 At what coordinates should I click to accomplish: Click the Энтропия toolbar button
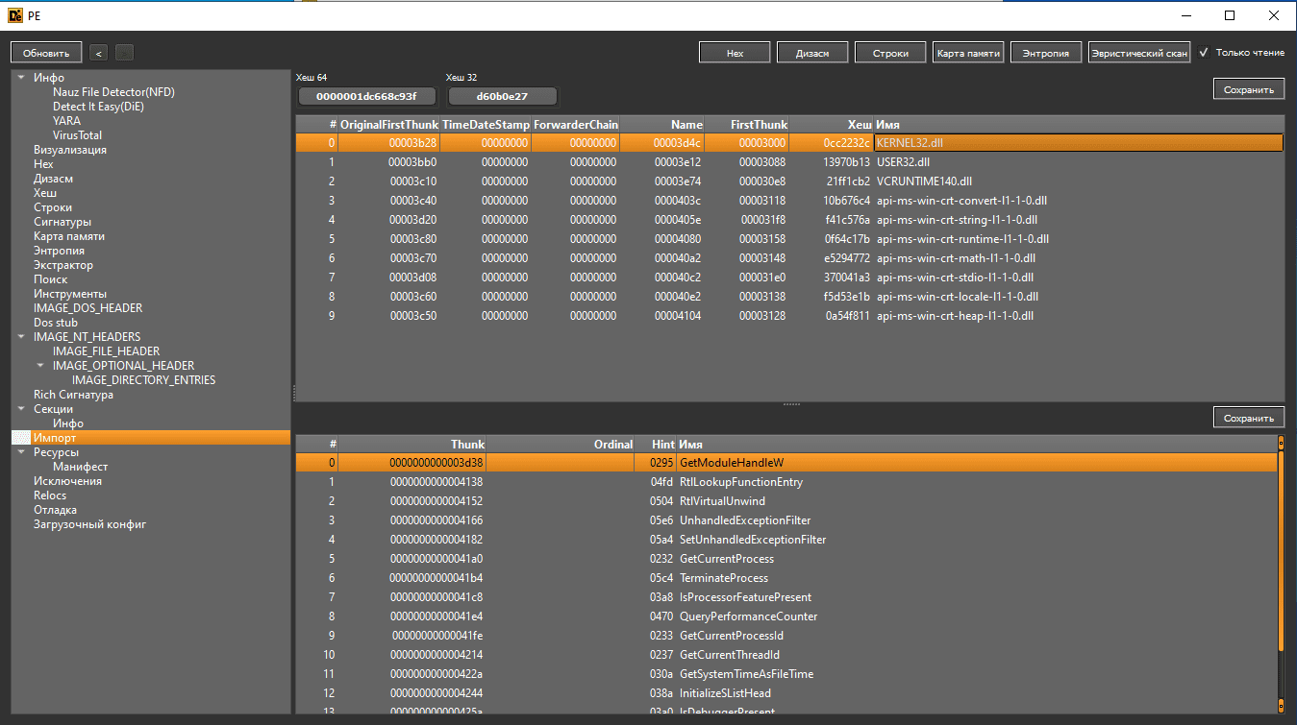1046,53
